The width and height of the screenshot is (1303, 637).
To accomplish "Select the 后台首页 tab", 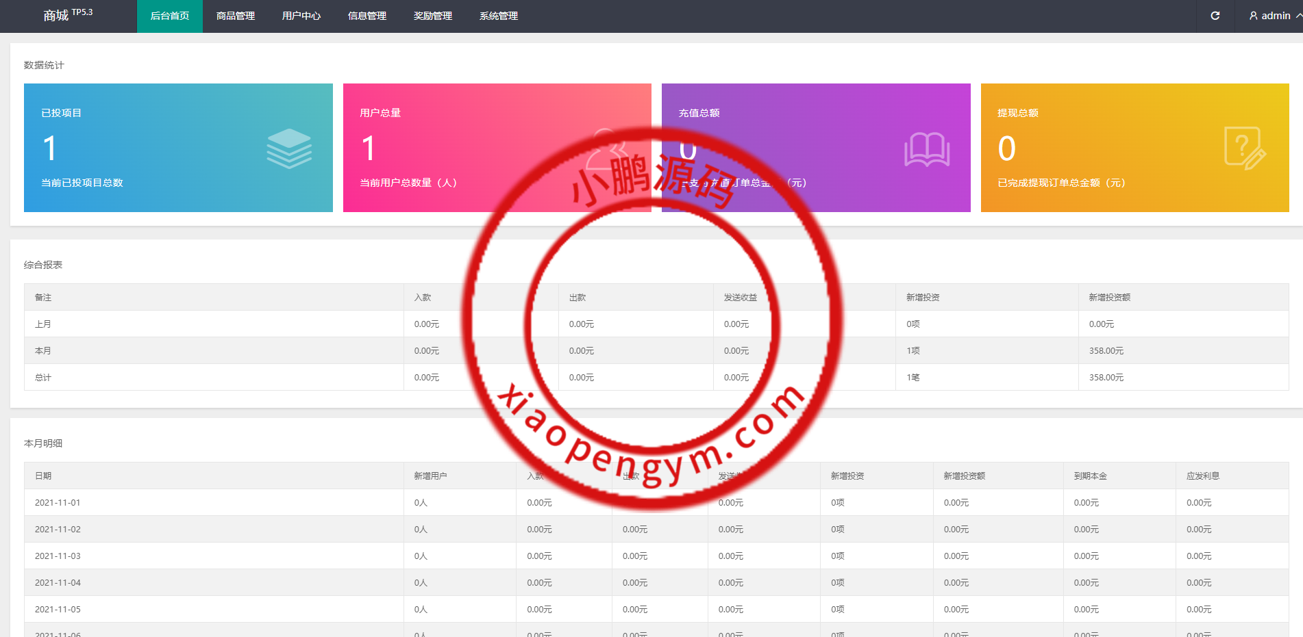I will (170, 16).
